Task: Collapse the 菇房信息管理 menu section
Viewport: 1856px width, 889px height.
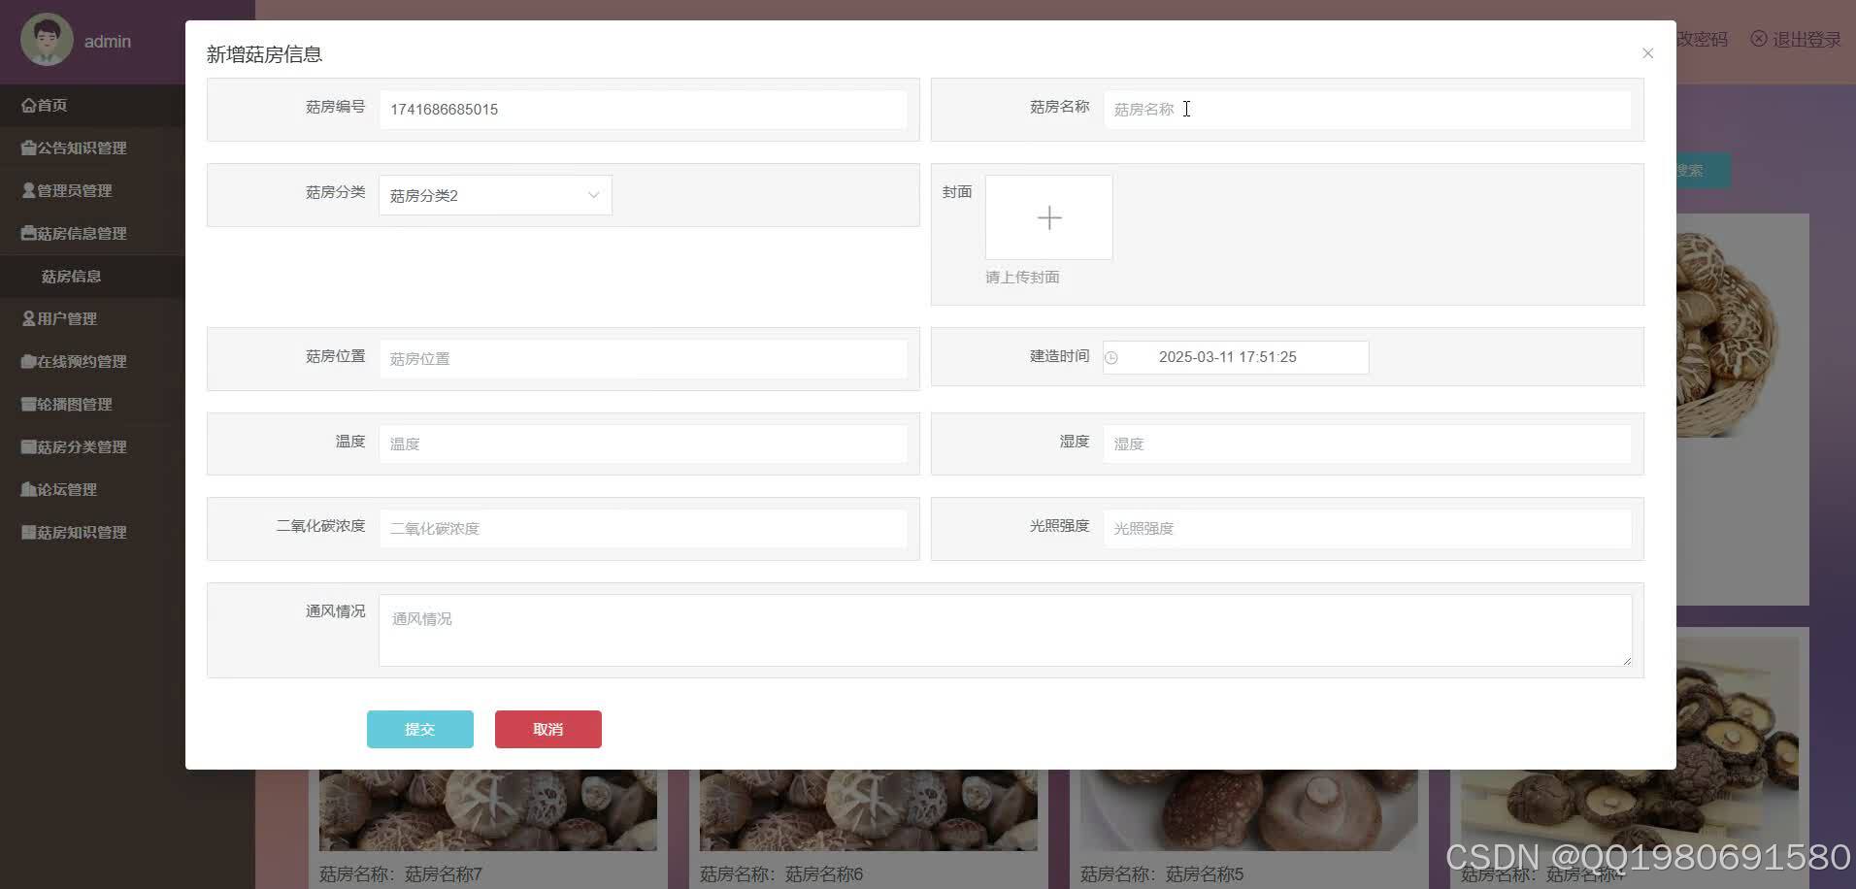Action: coord(28,233)
